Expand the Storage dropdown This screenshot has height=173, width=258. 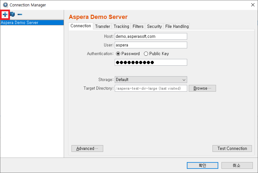pyautogui.click(x=151, y=79)
